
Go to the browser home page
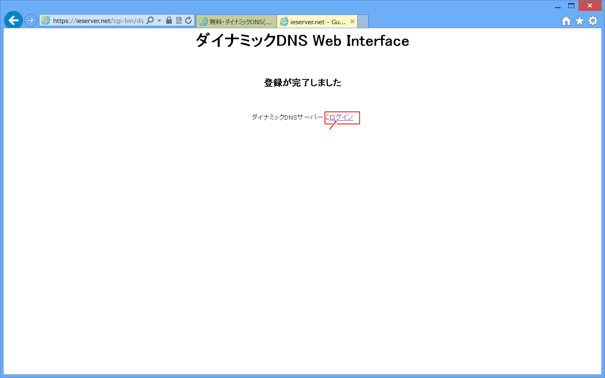565,21
